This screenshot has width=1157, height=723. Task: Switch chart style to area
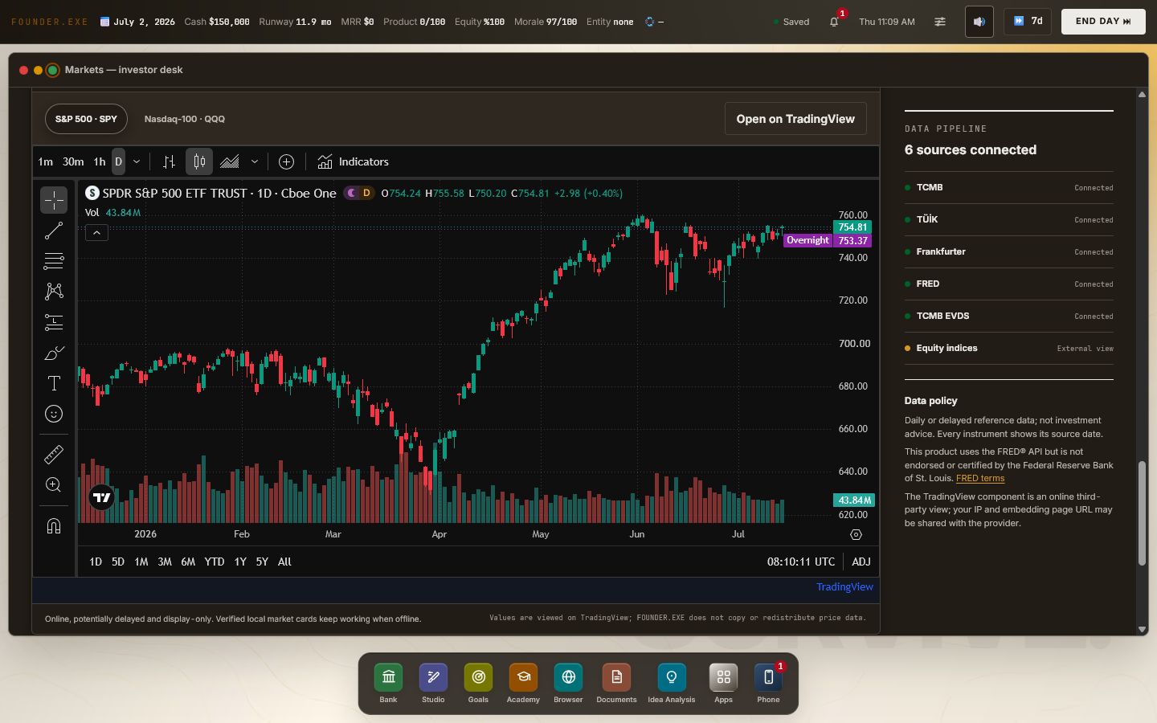point(230,161)
